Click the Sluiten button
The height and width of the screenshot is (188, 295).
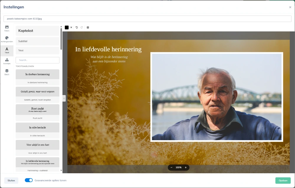click(x=11, y=180)
